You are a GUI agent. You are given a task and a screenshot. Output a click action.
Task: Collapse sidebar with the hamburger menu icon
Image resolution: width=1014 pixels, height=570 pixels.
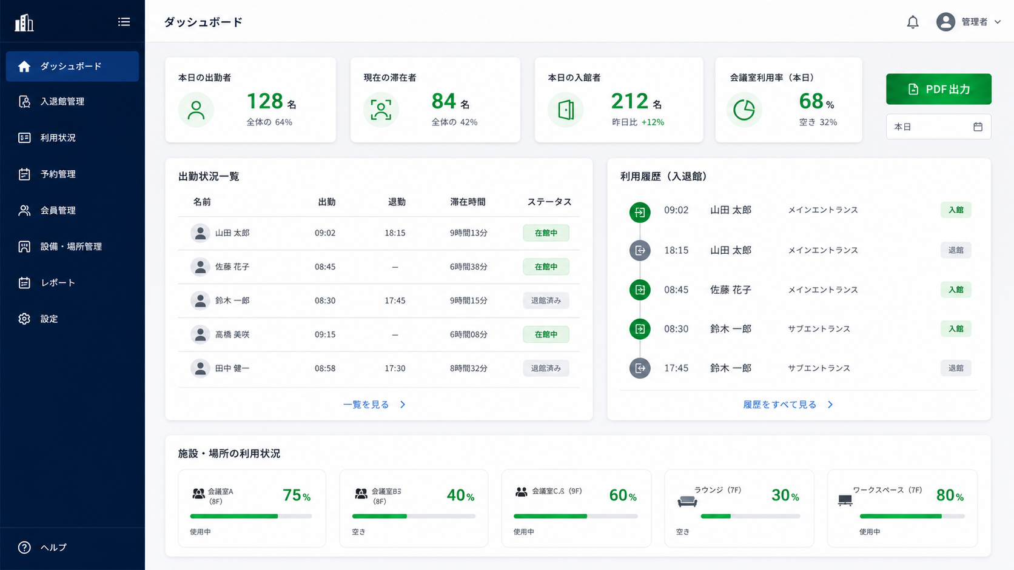pyautogui.click(x=124, y=22)
